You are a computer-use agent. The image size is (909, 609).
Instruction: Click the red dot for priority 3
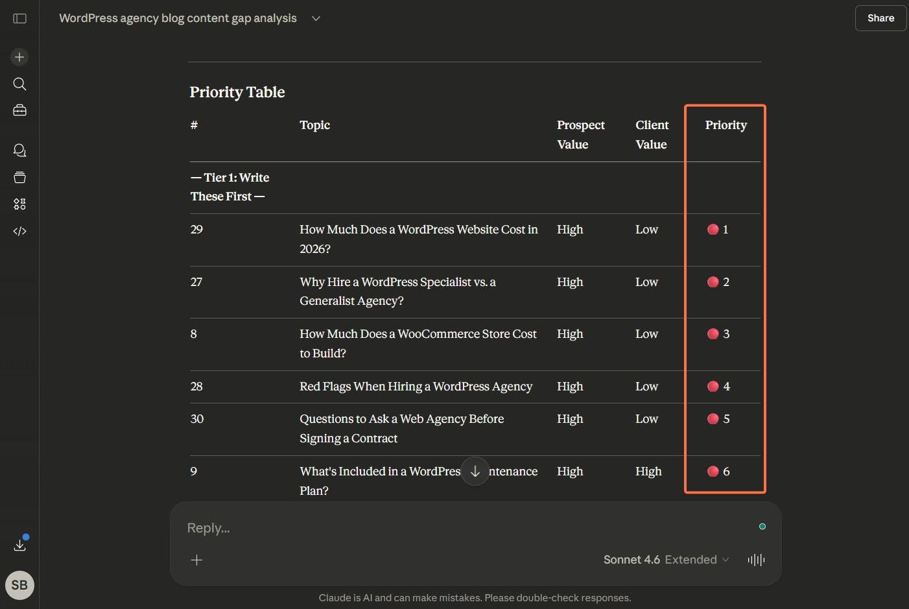pos(713,334)
